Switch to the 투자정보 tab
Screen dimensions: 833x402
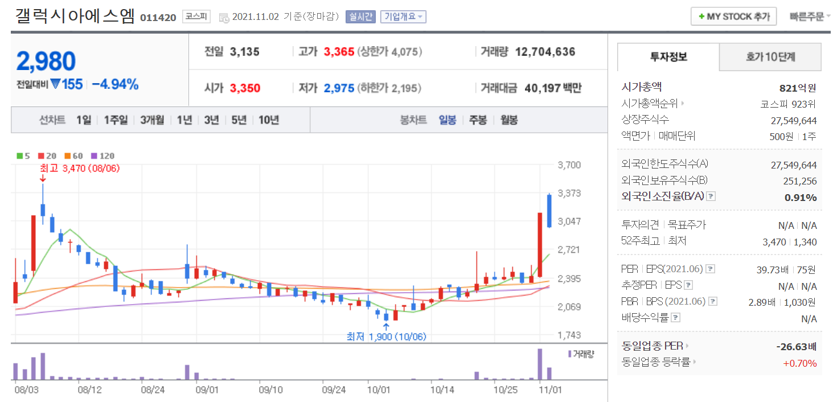point(668,57)
